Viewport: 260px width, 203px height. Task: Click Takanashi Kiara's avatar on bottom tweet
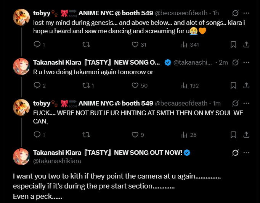(21, 156)
